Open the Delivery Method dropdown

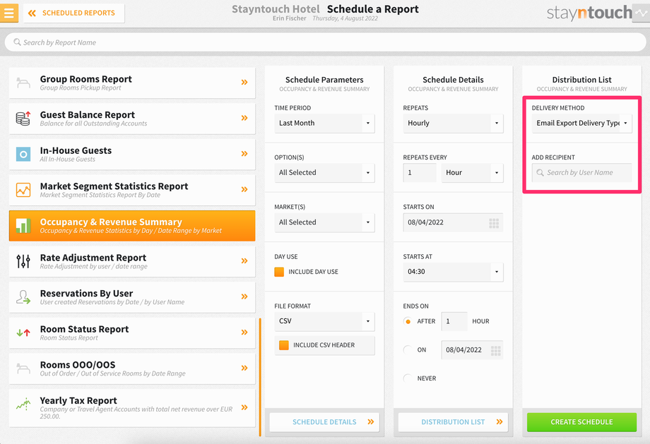coord(582,123)
